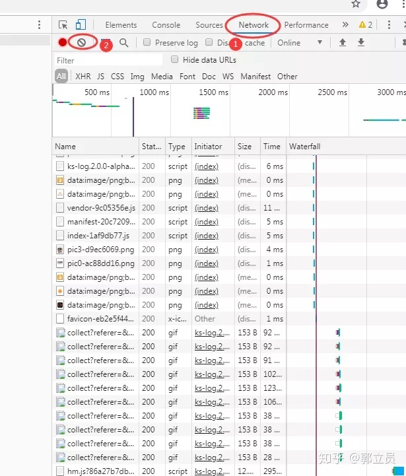Filter requests by CSS
This screenshot has width=406, height=476.
pos(118,76)
